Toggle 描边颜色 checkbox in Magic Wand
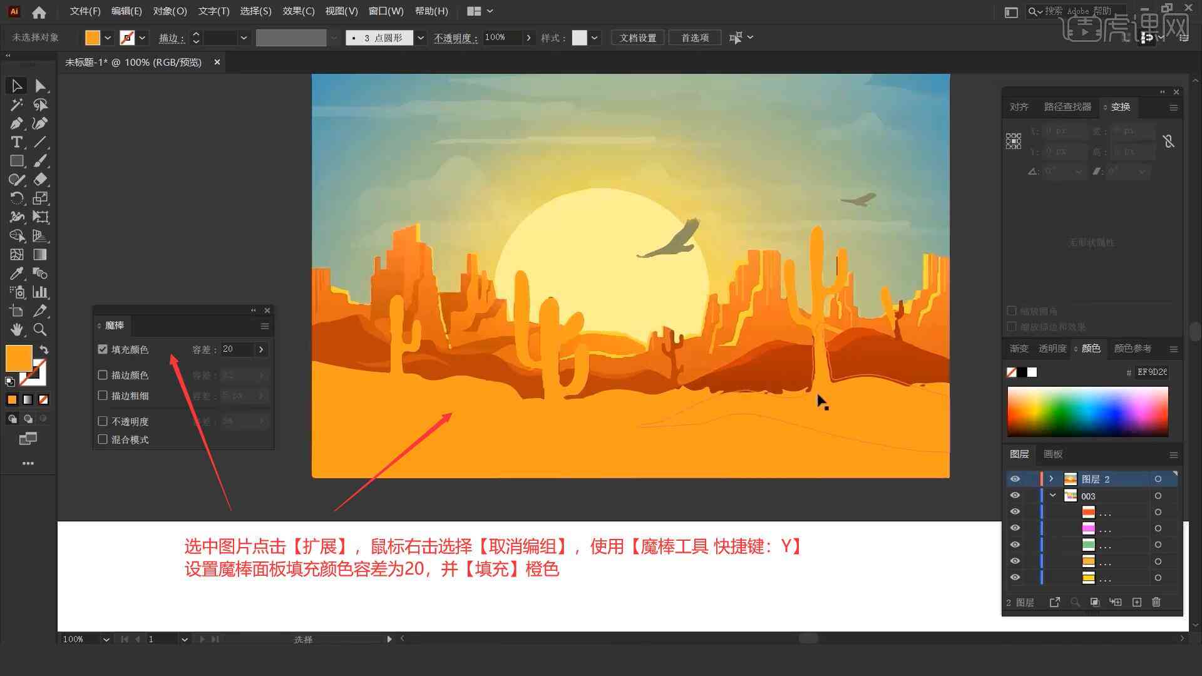This screenshot has height=676, width=1202. click(x=103, y=375)
